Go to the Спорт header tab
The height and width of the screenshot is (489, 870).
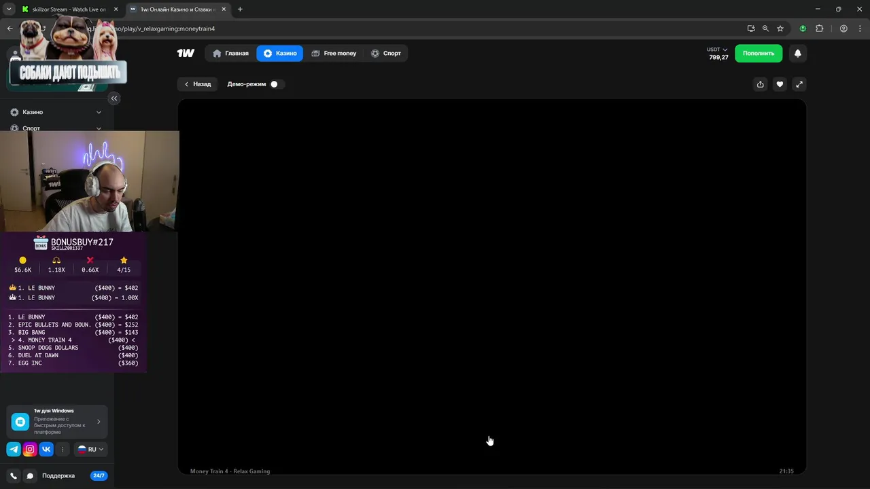click(386, 53)
